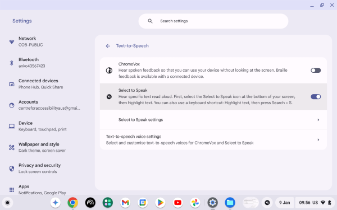
Task: Click the Wallpaper and style icon
Action: pyautogui.click(x=12, y=147)
